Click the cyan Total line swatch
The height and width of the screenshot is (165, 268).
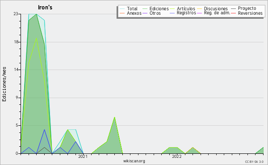tap(122, 8)
